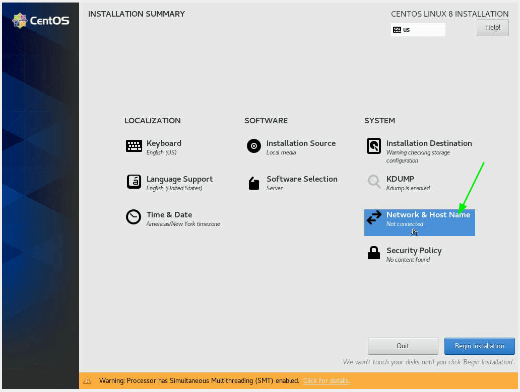Open the Time & Date clock icon
Screen dimensions: 520x392
coord(134,217)
